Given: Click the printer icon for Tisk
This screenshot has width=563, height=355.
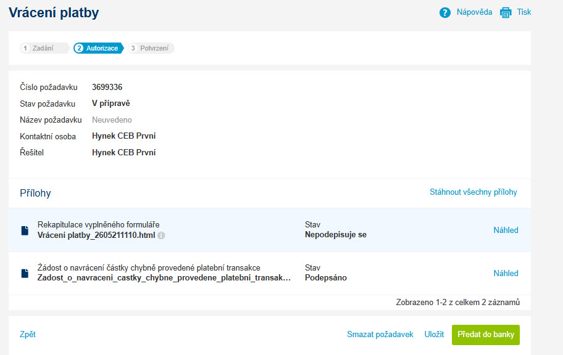Looking at the screenshot, I should pos(506,12).
